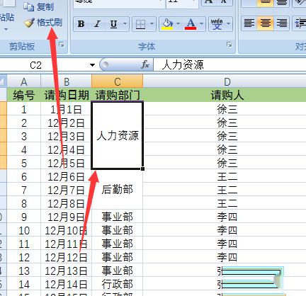
Task: Select column D header
Action: coord(227,81)
